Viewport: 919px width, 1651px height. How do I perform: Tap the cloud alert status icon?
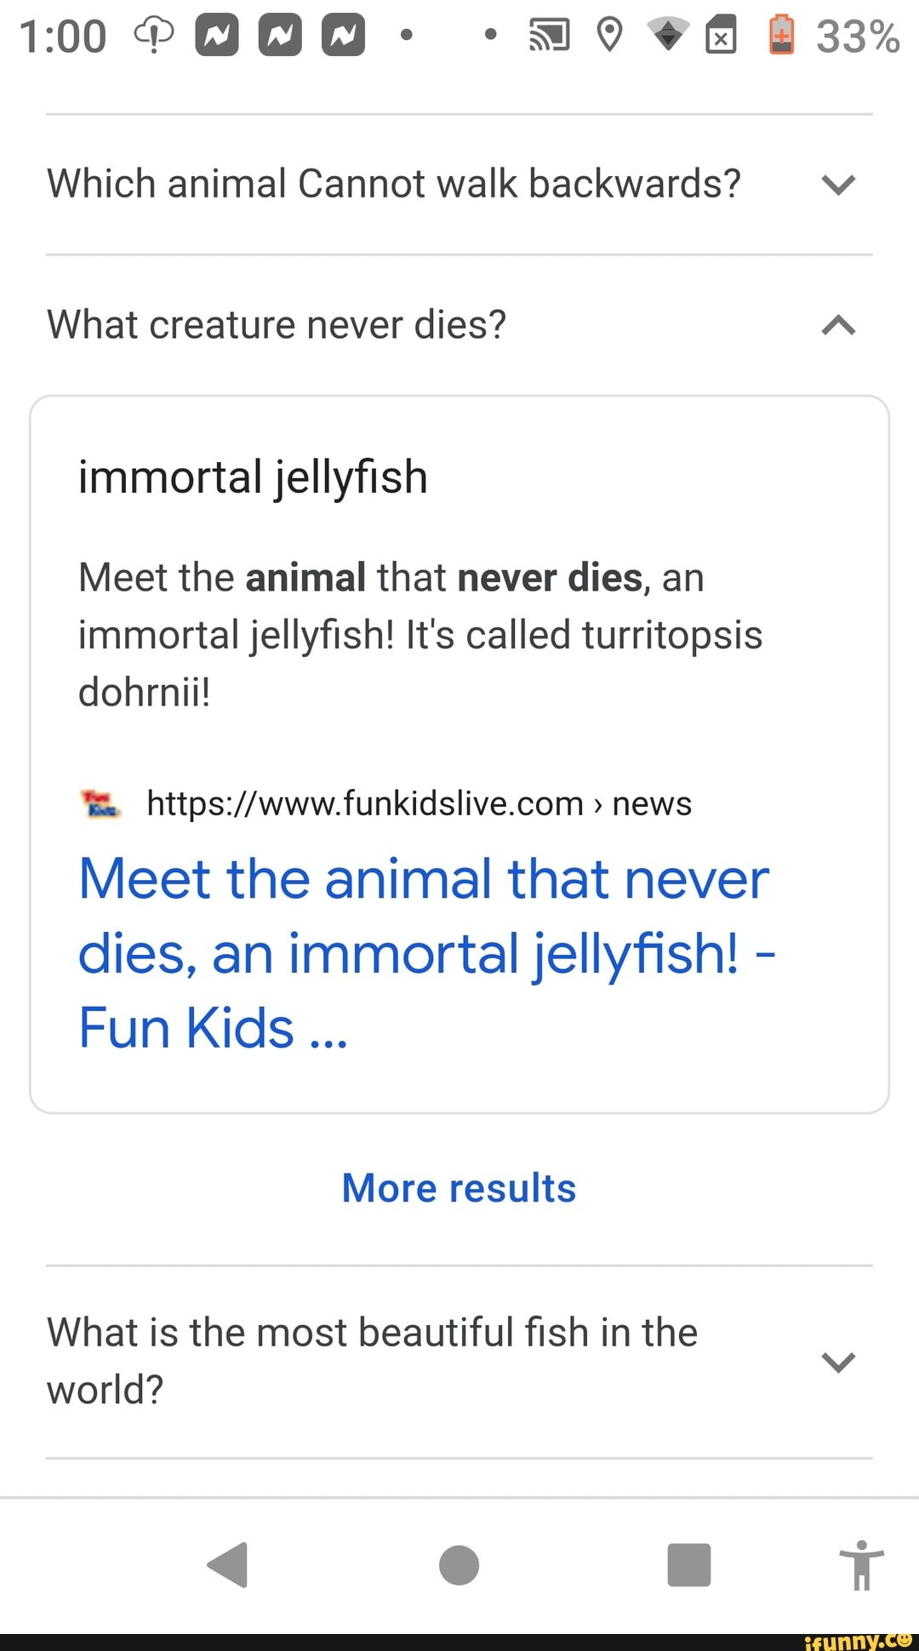[x=153, y=36]
